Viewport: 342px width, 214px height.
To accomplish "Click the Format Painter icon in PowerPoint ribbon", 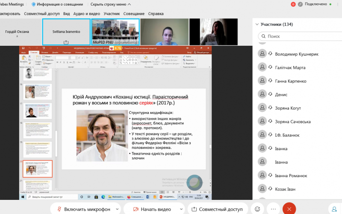I will point(29,63).
